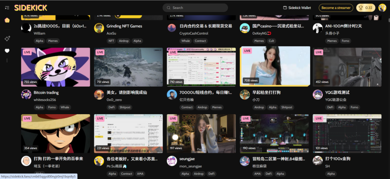Select Alpha tag under SH
The image size is (390, 179).
[x=331, y=174]
